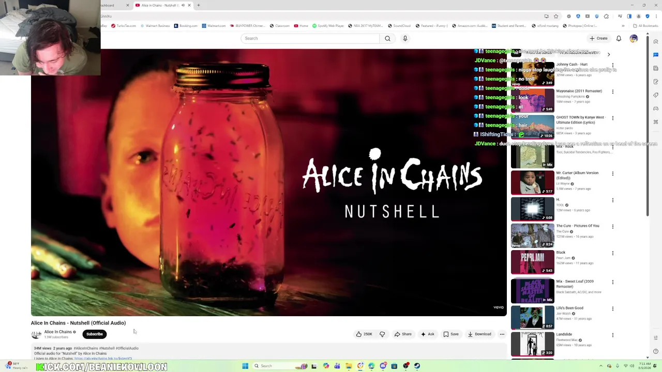Screen dimensions: 662x372
Task: Open the Windows Start menu
Action: click(x=245, y=366)
